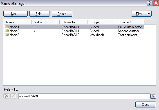Open the Edit... button for selected name

point(40,14)
